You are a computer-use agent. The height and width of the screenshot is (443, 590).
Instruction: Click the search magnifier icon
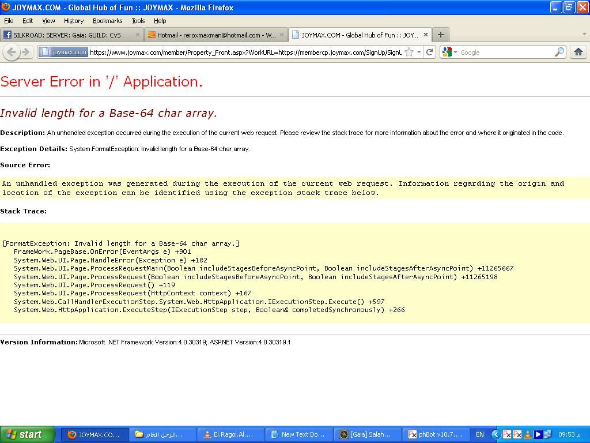tap(559, 52)
